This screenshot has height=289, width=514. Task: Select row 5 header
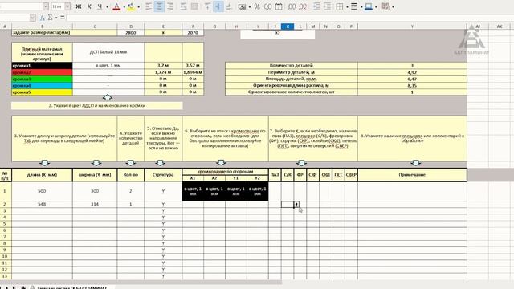(x=5, y=224)
